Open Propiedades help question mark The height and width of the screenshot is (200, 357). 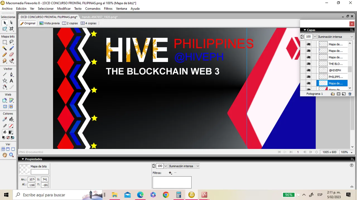351,165
